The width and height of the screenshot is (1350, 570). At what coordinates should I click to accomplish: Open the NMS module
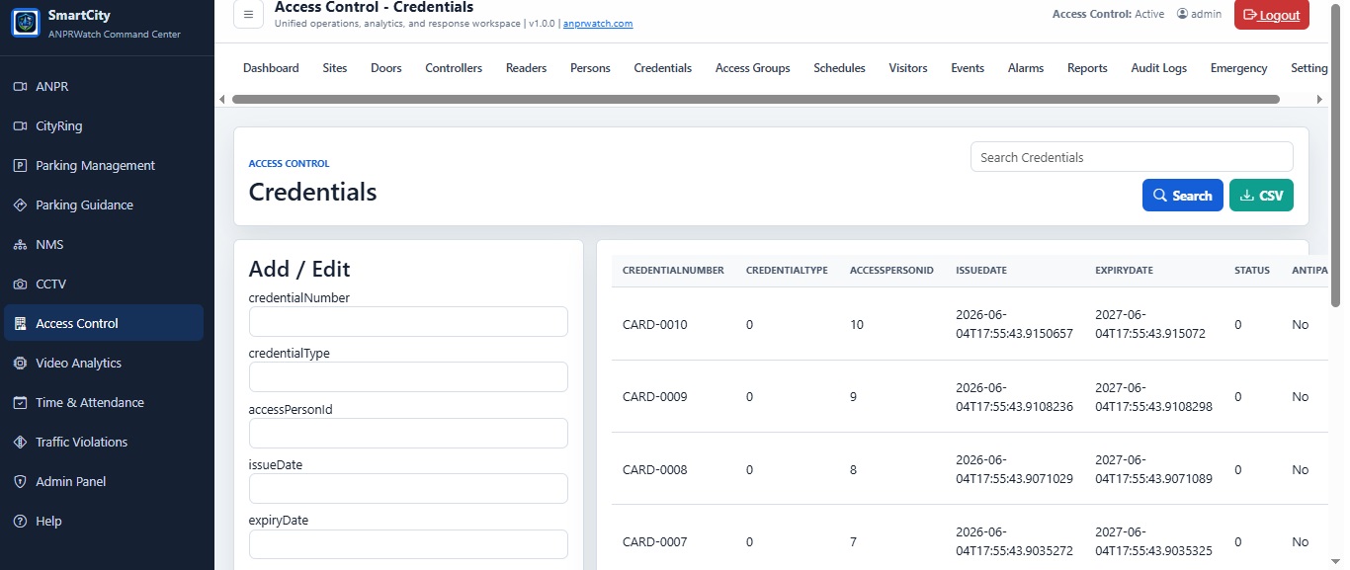104,244
